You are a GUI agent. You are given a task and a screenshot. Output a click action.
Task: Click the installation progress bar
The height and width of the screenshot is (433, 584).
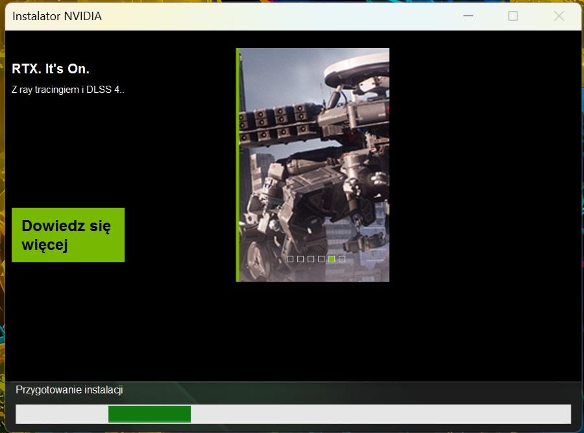[x=293, y=414]
